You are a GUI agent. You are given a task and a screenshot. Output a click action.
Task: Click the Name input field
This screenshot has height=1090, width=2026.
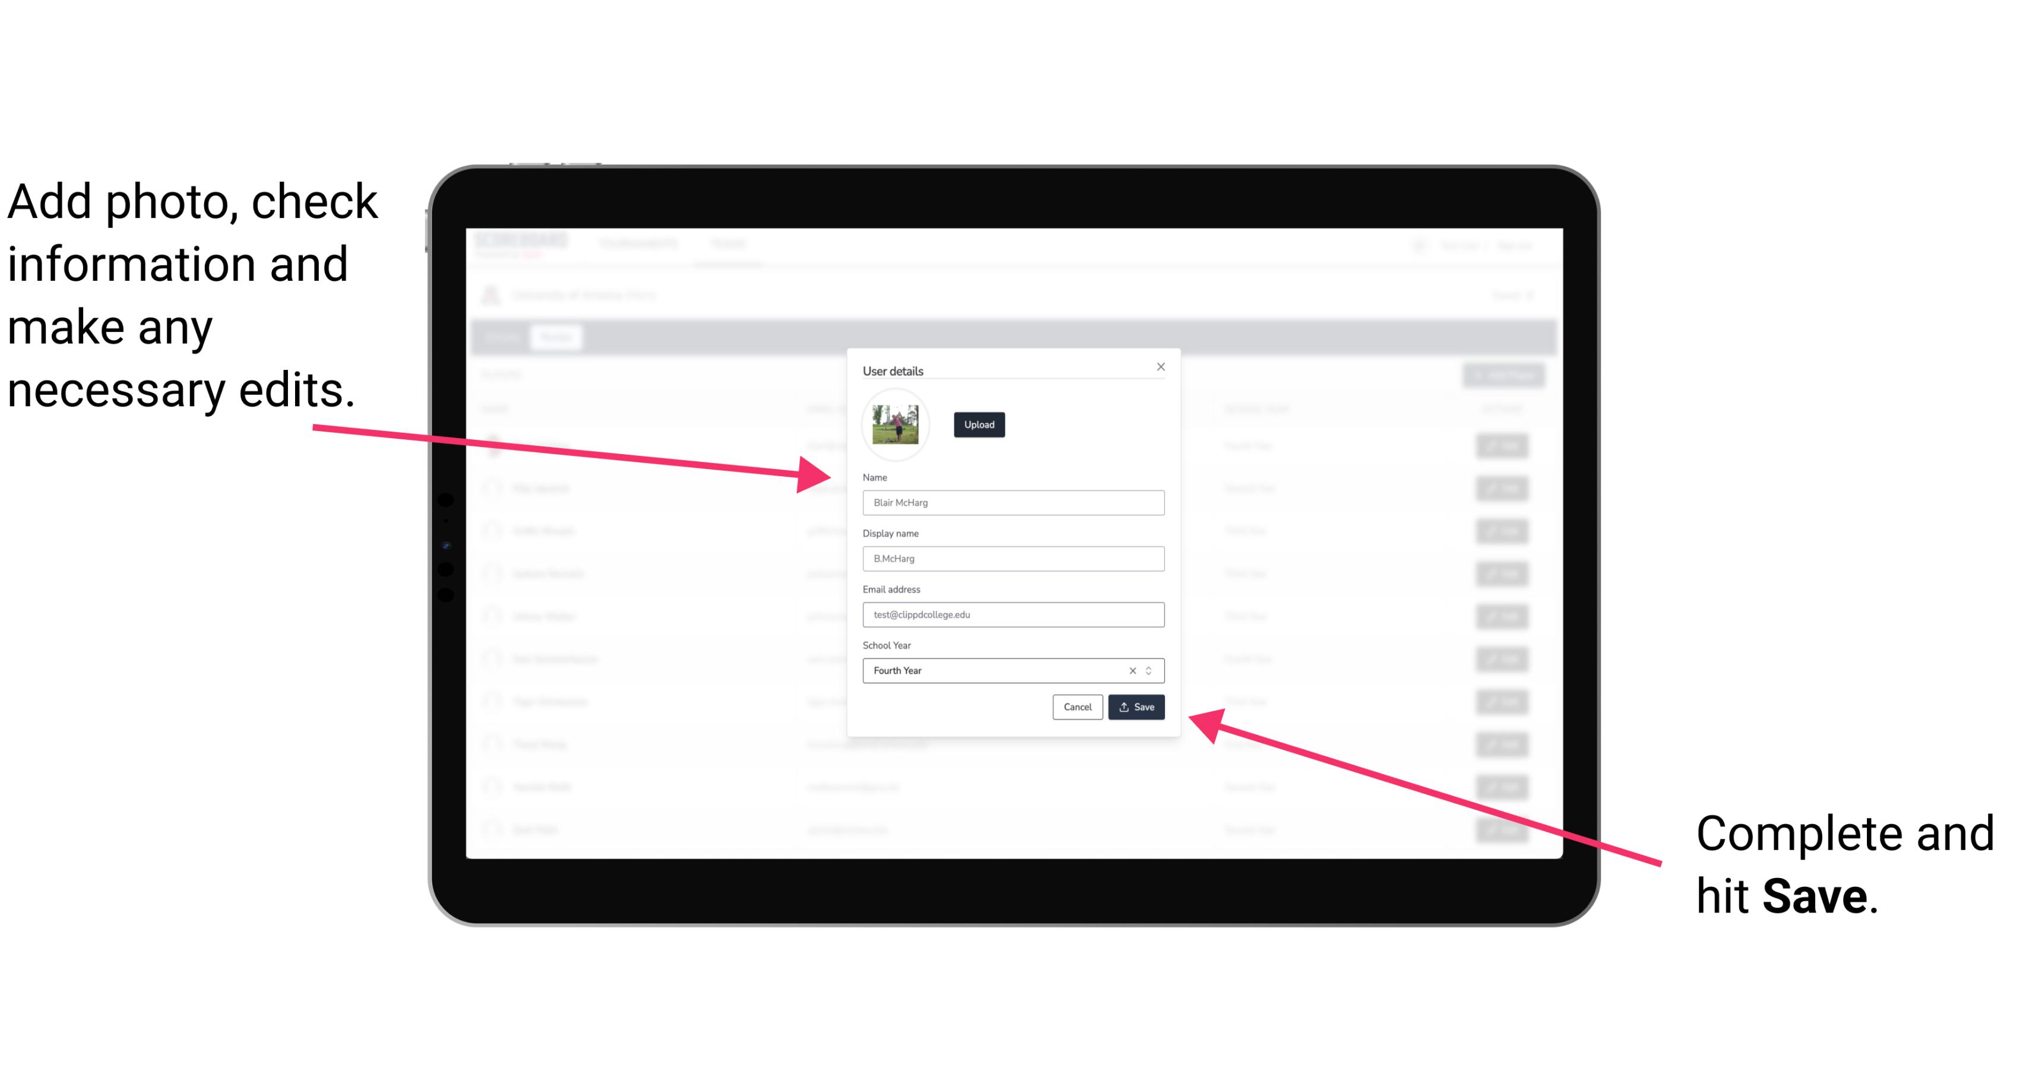1011,502
